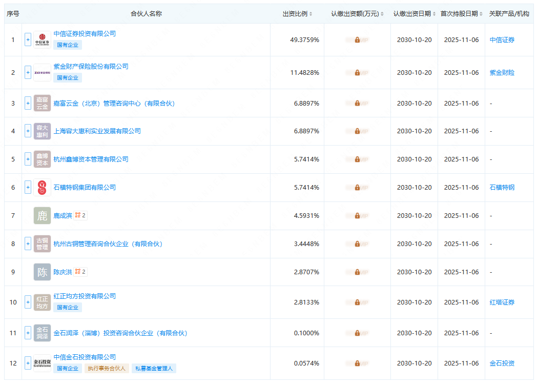Screen dimensions: 538x385
Task: Open related product 中信证券
Action: (502, 40)
